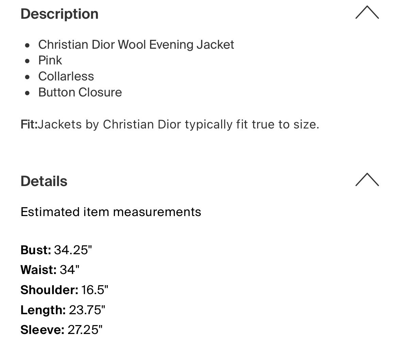This screenshot has height=350, width=398.
Task: Select the Collarless bullet point
Action: click(x=66, y=76)
